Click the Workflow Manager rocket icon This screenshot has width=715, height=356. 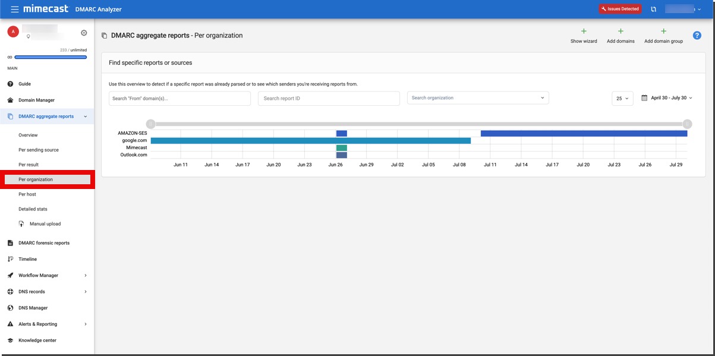(10, 275)
